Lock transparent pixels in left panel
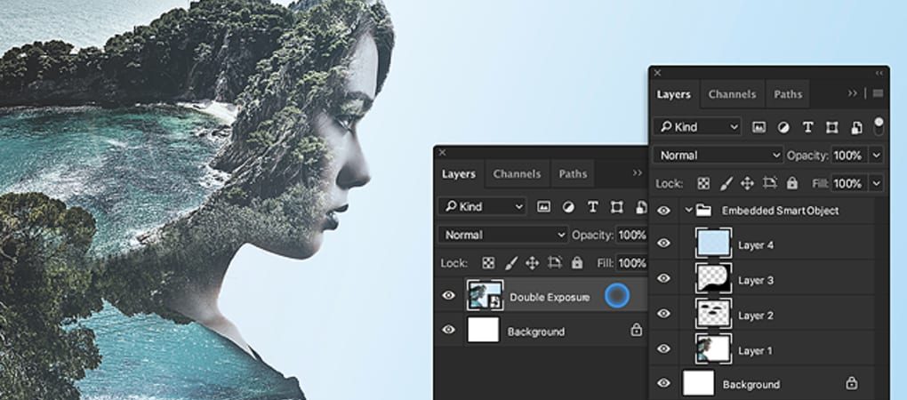The height and width of the screenshot is (400, 907). (x=489, y=263)
